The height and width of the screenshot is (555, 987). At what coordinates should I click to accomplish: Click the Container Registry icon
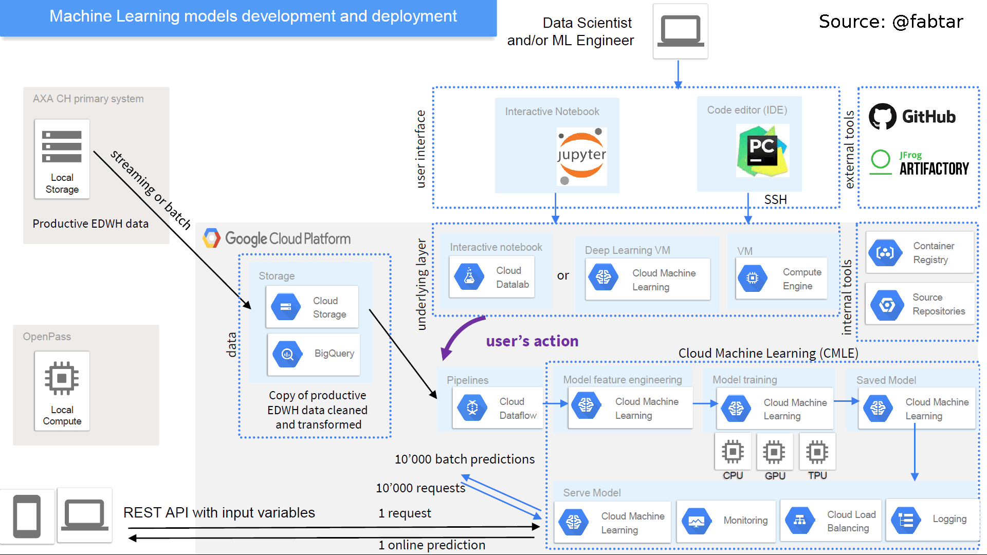pos(885,252)
